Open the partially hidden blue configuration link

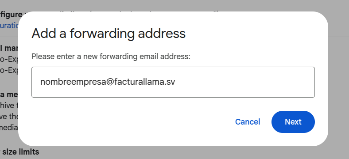point(10,26)
